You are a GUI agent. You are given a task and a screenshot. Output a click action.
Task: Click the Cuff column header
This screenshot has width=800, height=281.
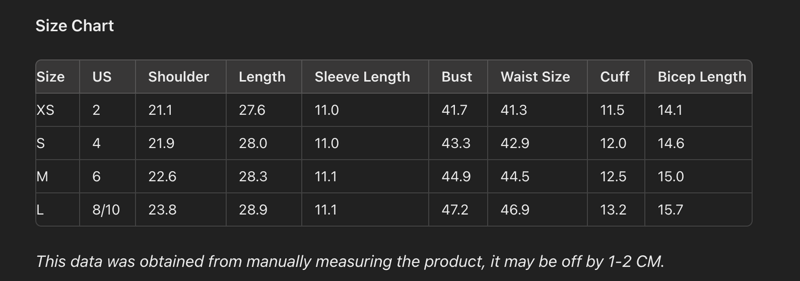(615, 77)
